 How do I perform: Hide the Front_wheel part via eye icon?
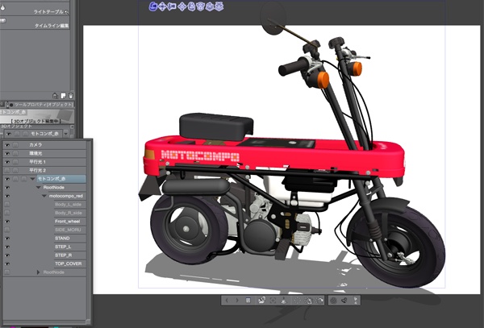click(7, 222)
